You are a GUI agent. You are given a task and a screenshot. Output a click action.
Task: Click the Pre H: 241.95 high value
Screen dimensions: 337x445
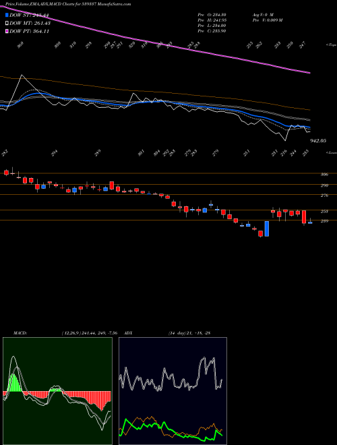pyautogui.click(x=212, y=20)
